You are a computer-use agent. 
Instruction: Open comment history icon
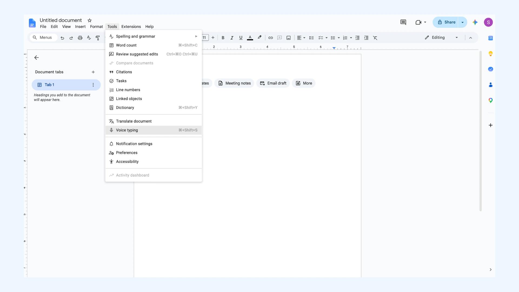point(403,22)
